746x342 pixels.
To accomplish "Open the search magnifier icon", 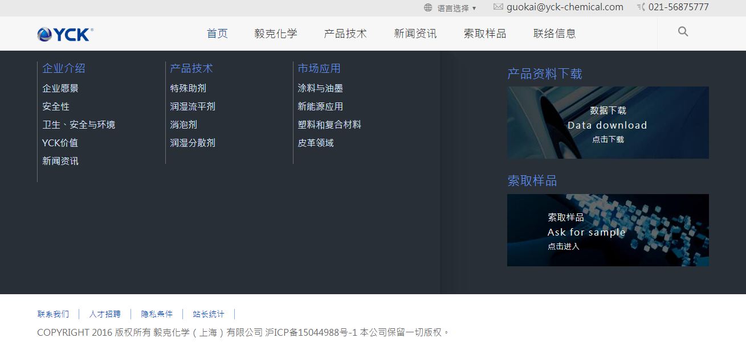I will coord(683,32).
